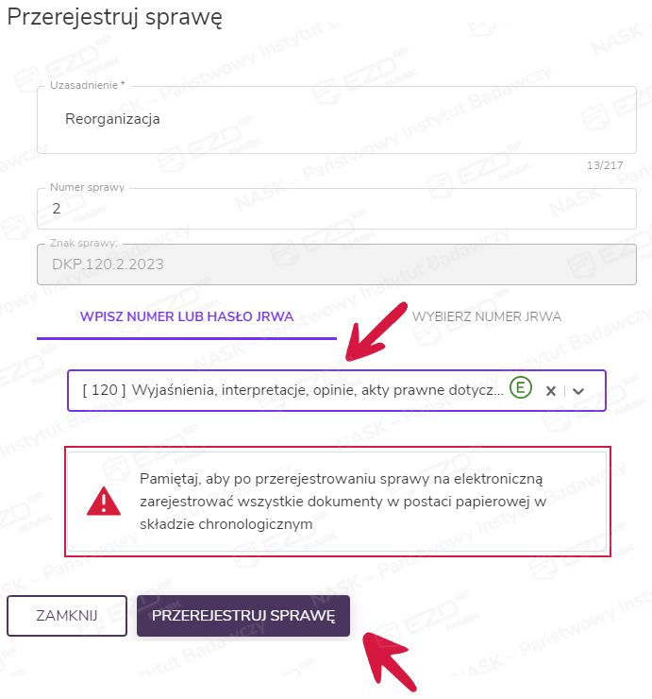
Task: Focus the Uzasadnienie text field
Action: tap(336, 120)
